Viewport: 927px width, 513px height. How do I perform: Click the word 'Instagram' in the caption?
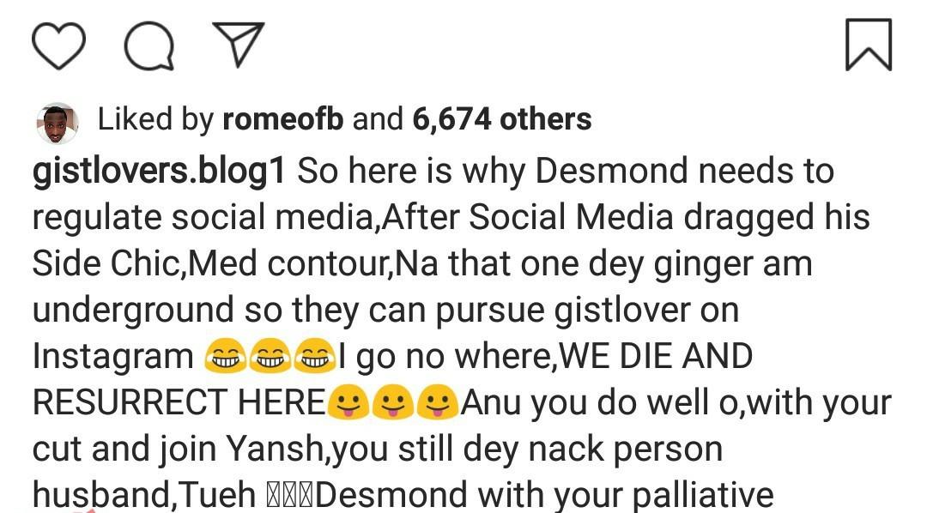(x=113, y=357)
